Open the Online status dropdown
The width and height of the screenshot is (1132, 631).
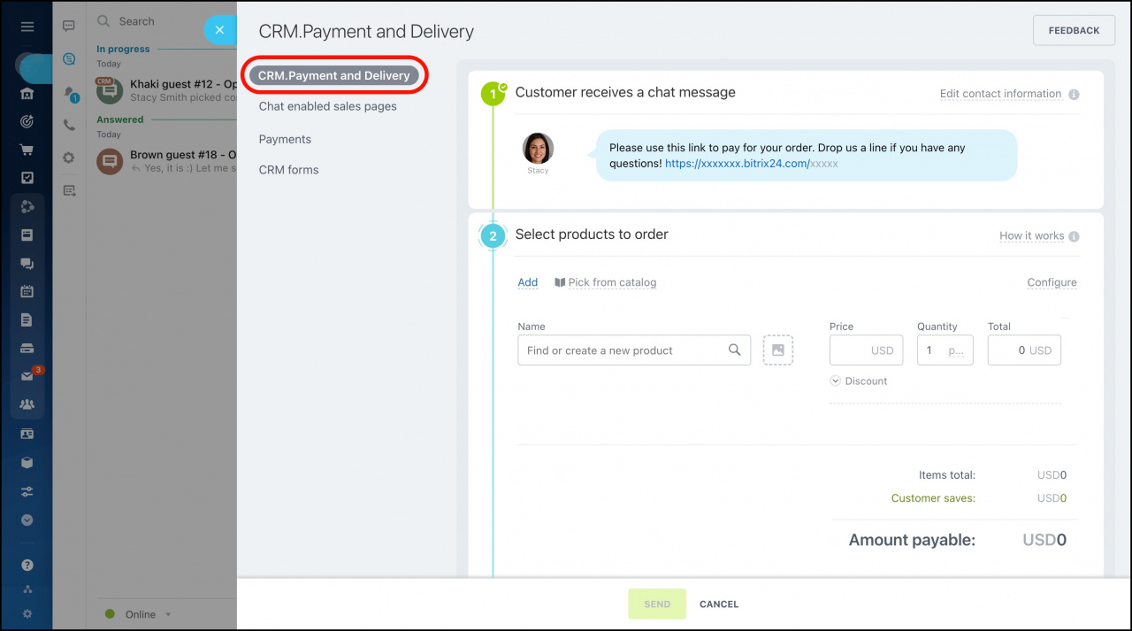click(139, 614)
